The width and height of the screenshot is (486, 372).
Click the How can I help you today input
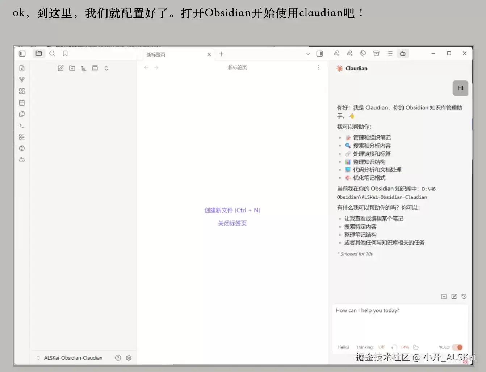400,323
